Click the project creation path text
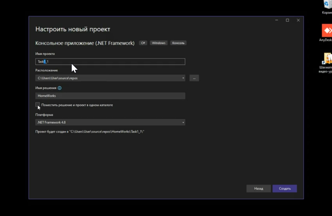Screen dimensions: 332x216 90,132
